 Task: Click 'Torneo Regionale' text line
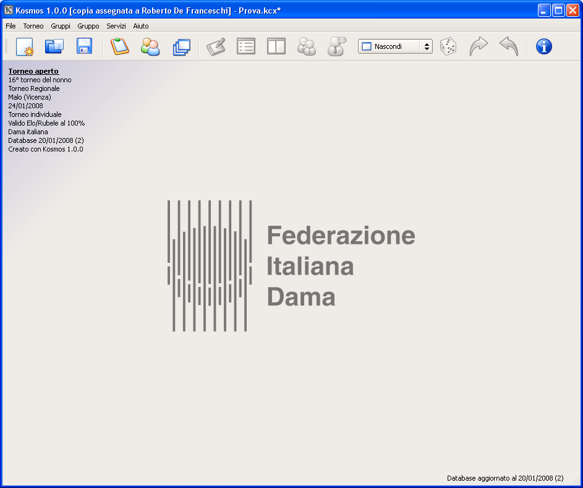point(34,88)
